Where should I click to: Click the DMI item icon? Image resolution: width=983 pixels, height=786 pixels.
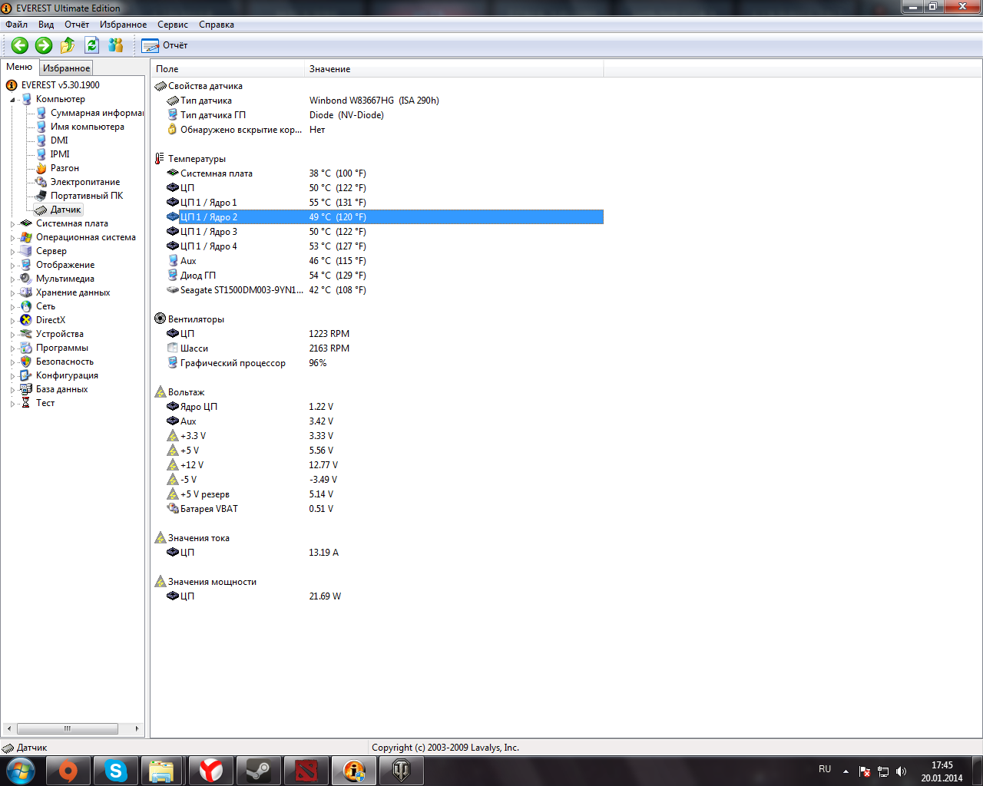[x=41, y=140]
